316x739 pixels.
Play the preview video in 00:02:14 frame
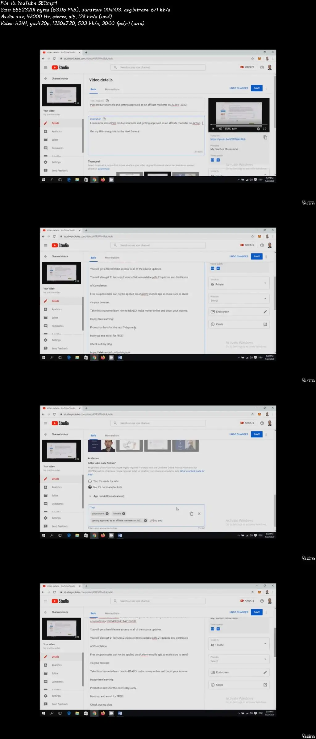coord(213,129)
